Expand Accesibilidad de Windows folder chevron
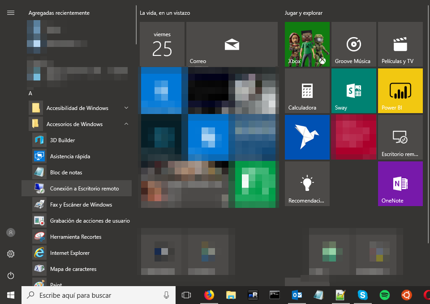430x304 pixels. click(x=126, y=108)
